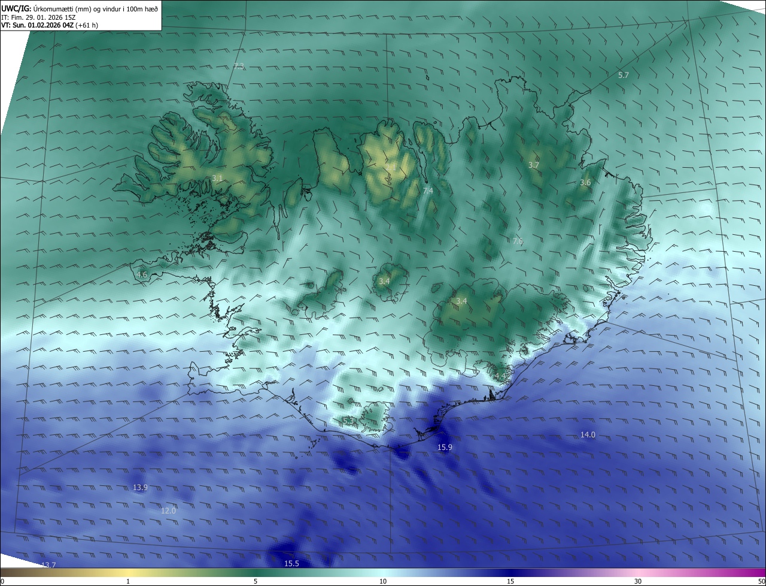
Task: Click the 14.0 value on the map
Action: pos(588,434)
